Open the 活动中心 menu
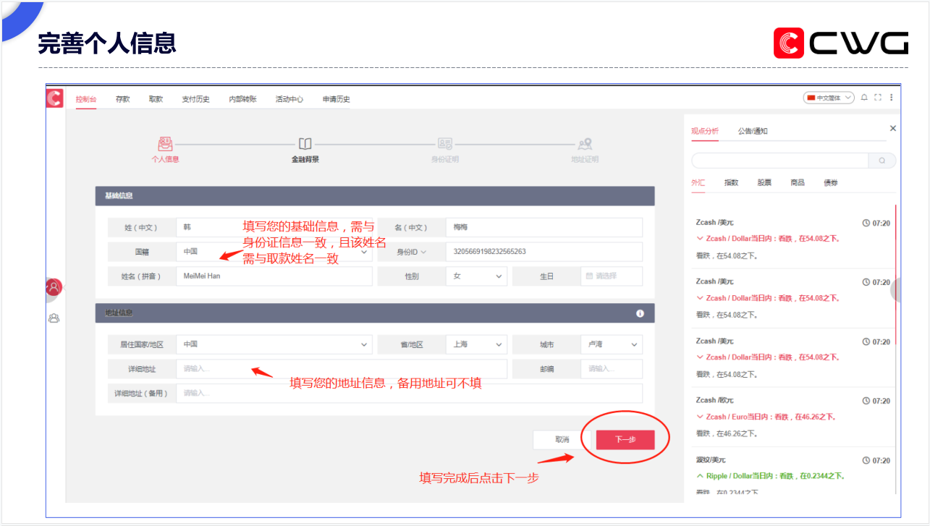 point(289,99)
